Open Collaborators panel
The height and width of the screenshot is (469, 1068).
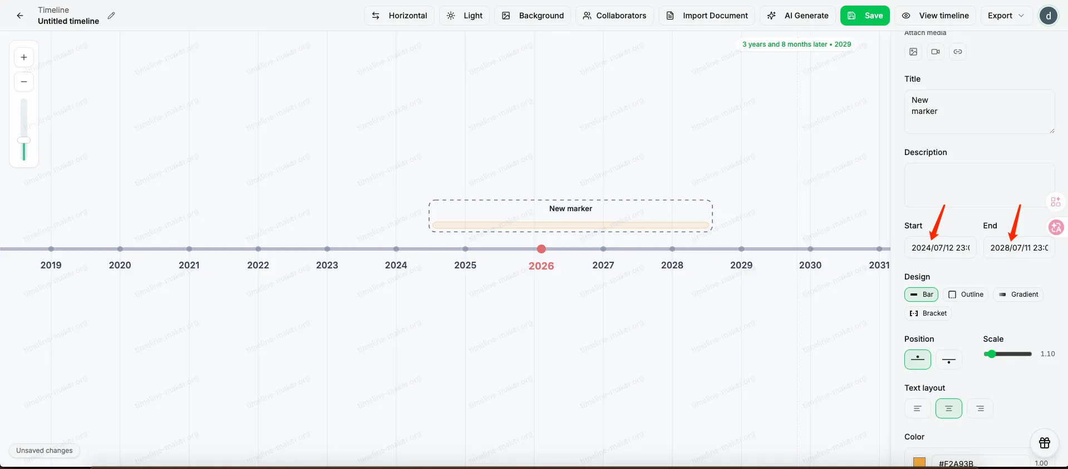(x=614, y=16)
